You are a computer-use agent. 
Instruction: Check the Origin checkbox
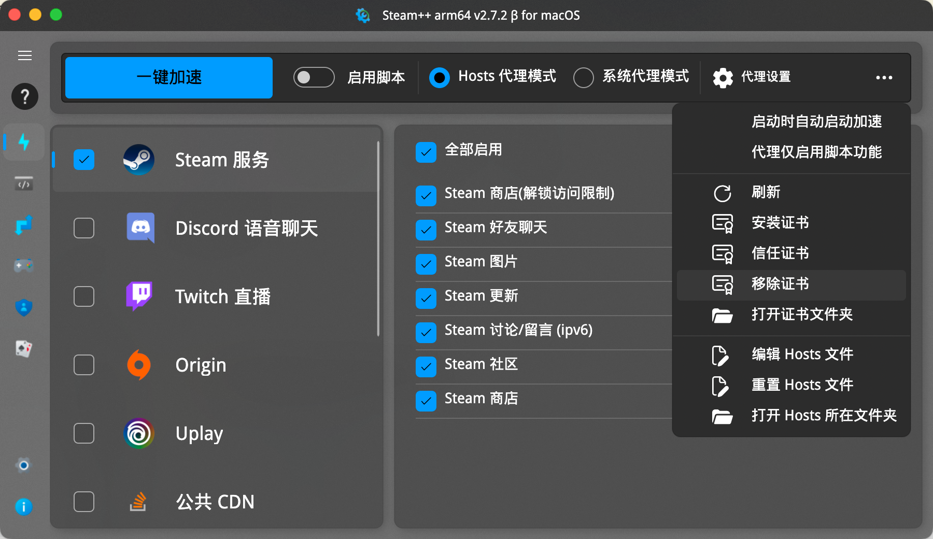coord(84,365)
